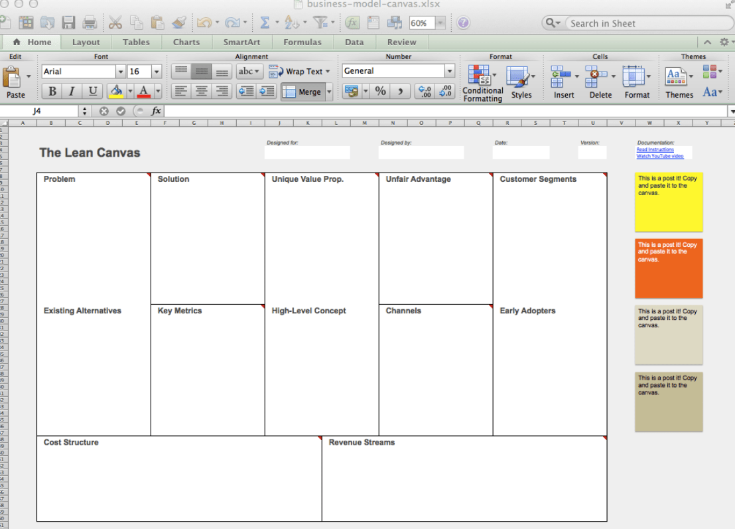Toggle Underline formatting
735x529 pixels.
click(92, 92)
